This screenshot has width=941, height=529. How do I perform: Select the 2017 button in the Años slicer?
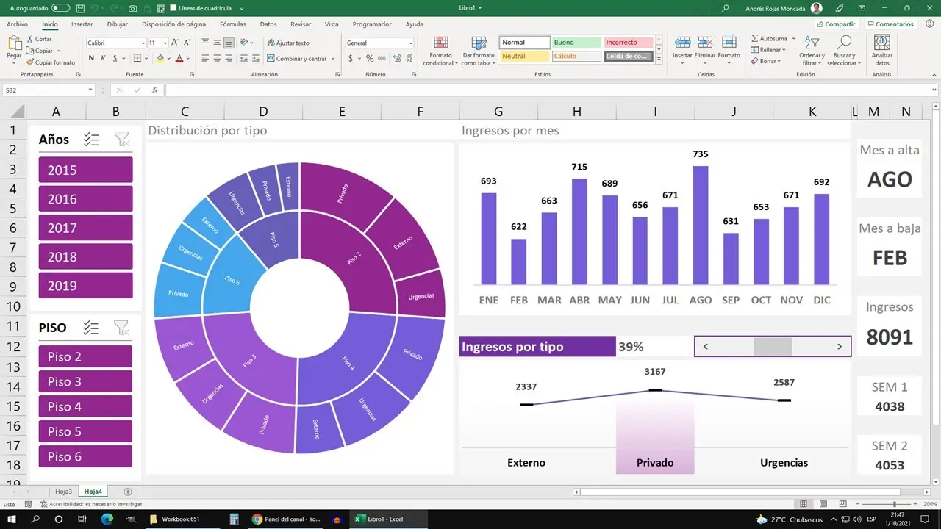coord(85,227)
